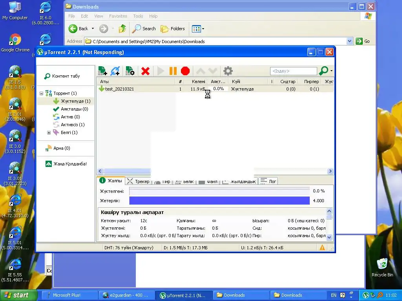Open the Back history dropdown arrow

pyautogui.click(x=93, y=29)
